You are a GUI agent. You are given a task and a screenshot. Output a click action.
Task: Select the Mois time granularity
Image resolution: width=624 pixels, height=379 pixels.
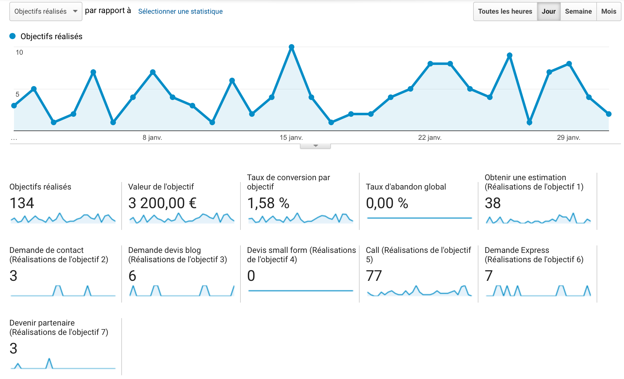pos(609,11)
